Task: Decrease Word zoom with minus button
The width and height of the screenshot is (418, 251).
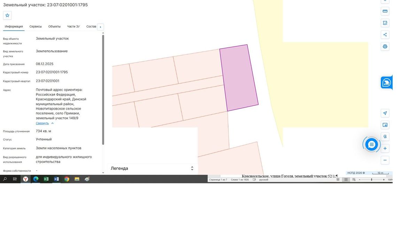Action: click(x=360, y=180)
